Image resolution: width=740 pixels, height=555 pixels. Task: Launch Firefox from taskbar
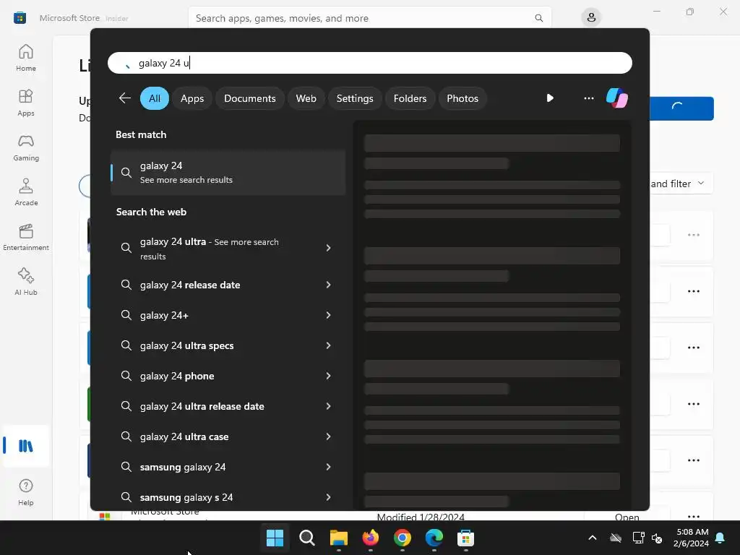371,538
